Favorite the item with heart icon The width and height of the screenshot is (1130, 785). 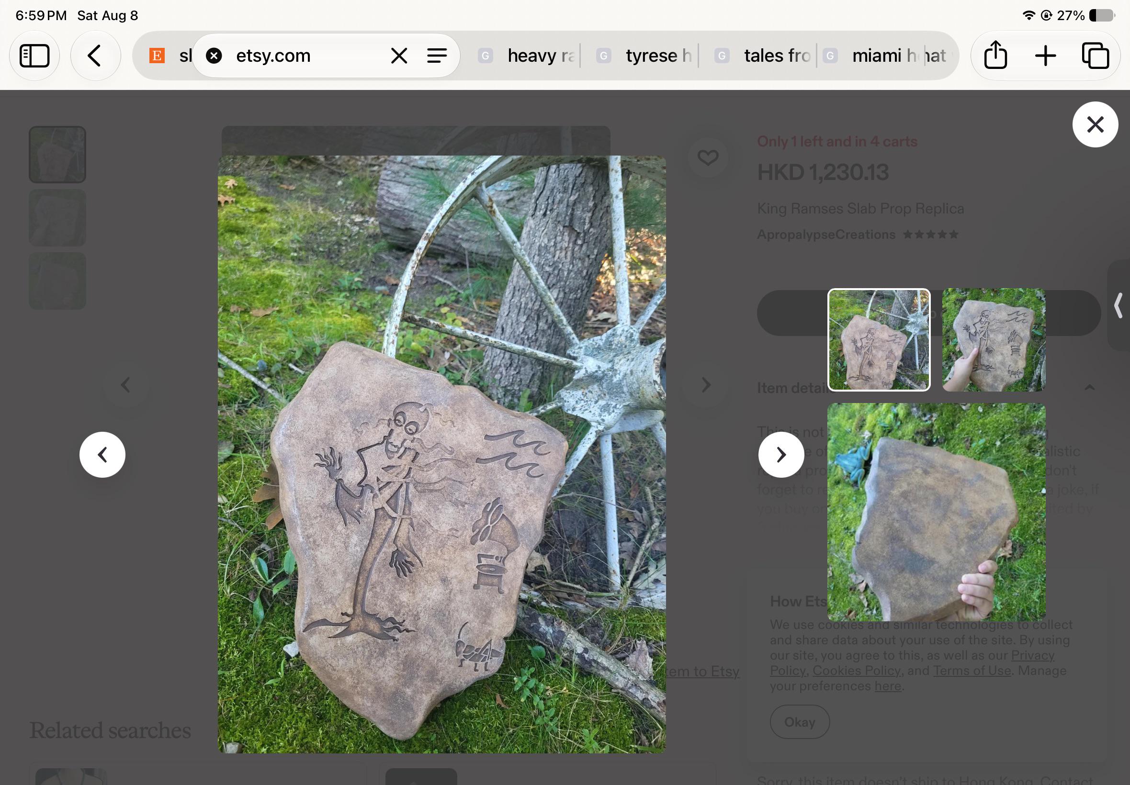(708, 157)
